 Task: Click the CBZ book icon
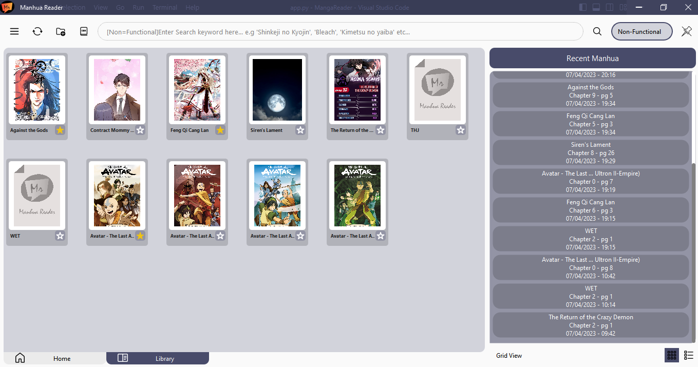click(84, 31)
